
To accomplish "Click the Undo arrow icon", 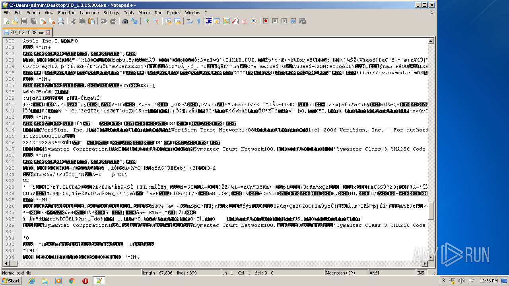I will (104, 21).
